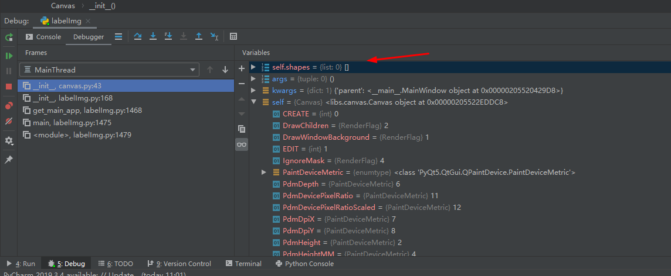Duplicate watch icon in variables sidebar
Viewport: 671px width, 276px height.
pyautogui.click(x=241, y=129)
